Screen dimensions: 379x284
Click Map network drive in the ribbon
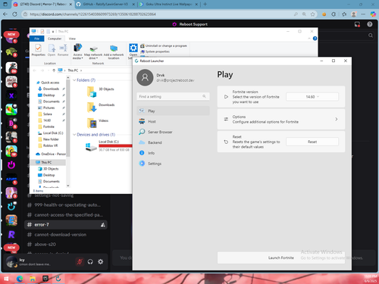pyautogui.click(x=93, y=52)
